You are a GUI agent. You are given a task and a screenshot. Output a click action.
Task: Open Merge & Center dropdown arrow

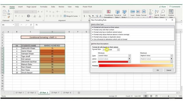tap(79, 16)
